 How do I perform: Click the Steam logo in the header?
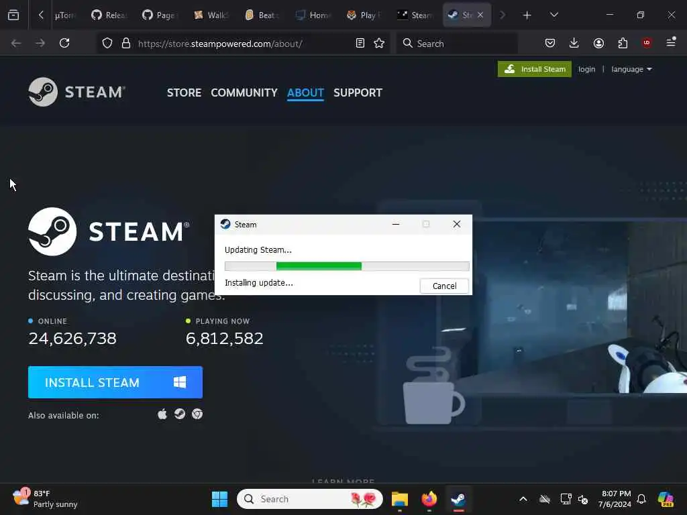76,92
